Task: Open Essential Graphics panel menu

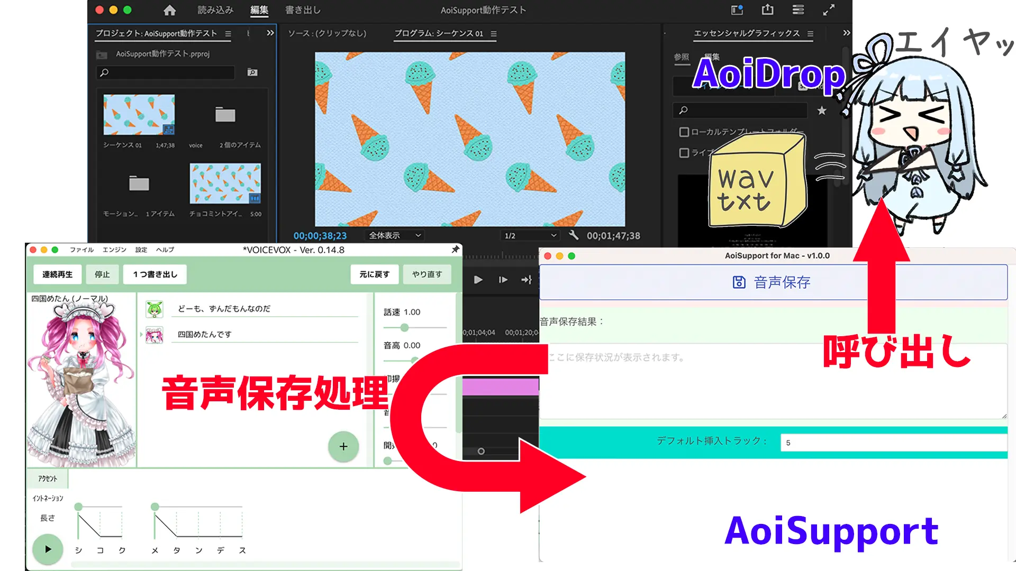Action: pos(810,34)
